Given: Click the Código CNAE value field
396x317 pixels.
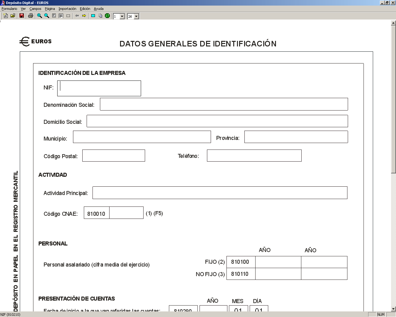Looking at the screenshot, I should coord(126,213).
